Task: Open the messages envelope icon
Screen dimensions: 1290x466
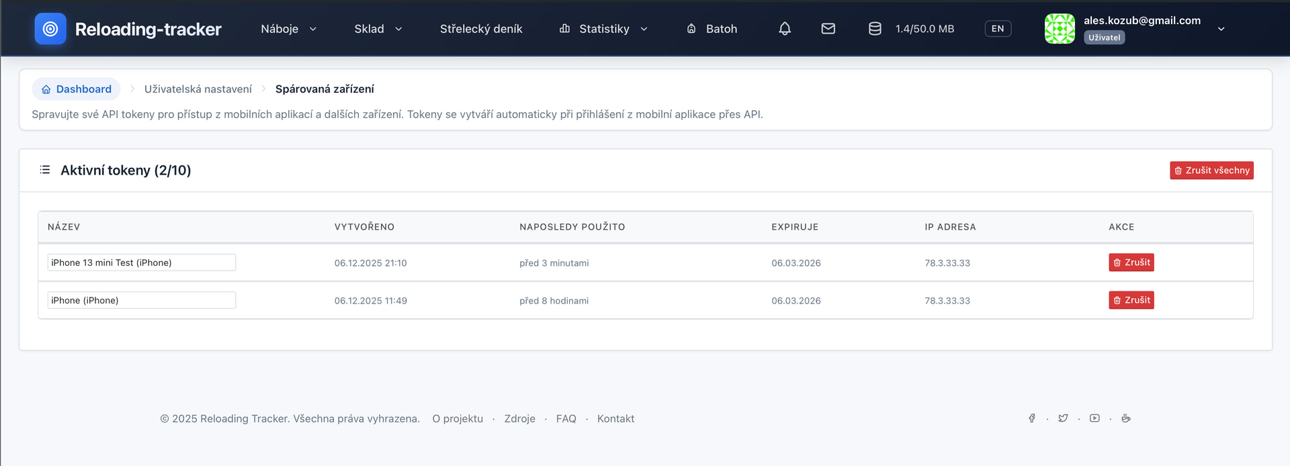Action: pyautogui.click(x=828, y=29)
